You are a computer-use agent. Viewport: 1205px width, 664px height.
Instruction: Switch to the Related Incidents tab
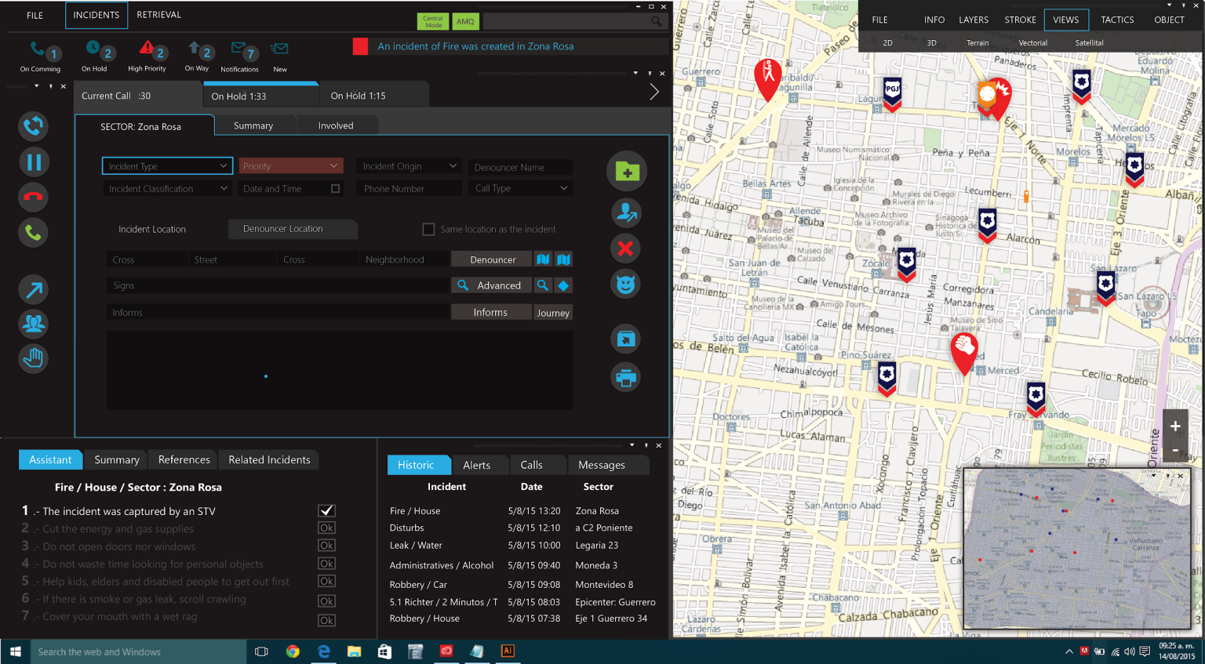(x=269, y=460)
